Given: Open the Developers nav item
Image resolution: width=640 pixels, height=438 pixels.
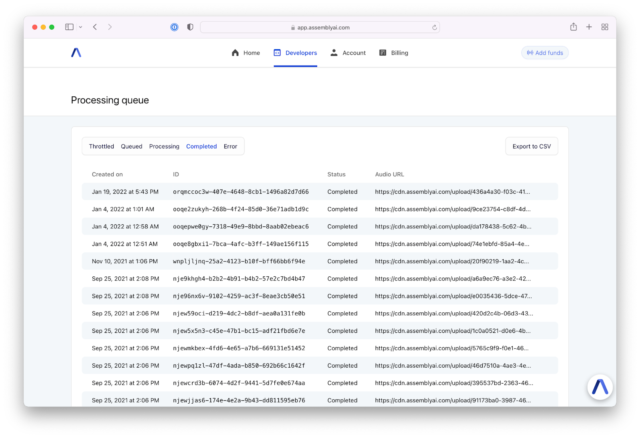Looking at the screenshot, I should click(x=296, y=53).
